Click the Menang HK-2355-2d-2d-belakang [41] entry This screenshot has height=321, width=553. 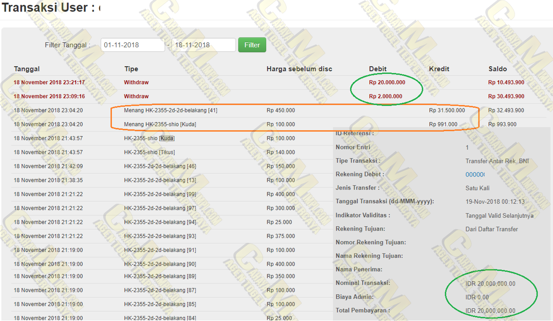(170, 110)
